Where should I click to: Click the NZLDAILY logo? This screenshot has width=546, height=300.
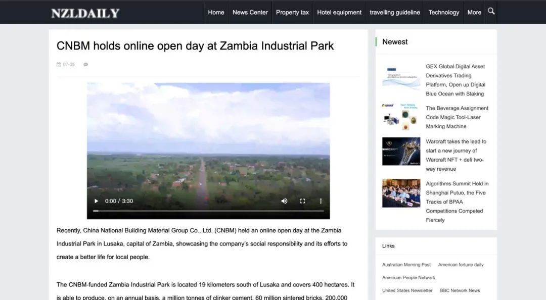point(85,13)
